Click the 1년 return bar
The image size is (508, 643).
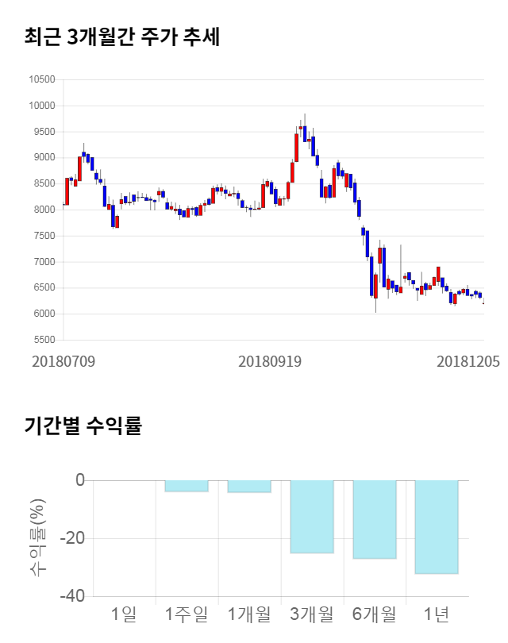[x=437, y=526]
